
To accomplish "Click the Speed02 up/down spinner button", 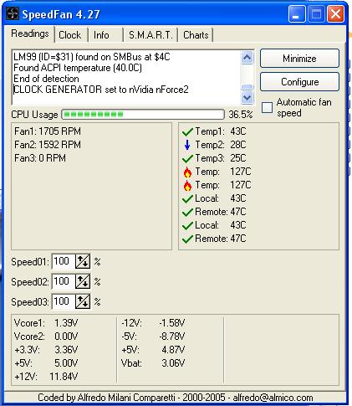I will coord(83,281).
